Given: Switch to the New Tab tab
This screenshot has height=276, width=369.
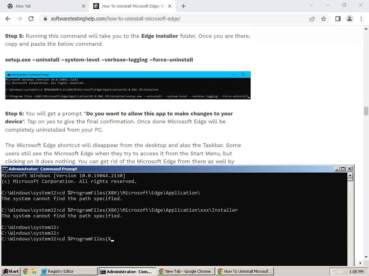Looking at the screenshot, I should (x=45, y=6).
